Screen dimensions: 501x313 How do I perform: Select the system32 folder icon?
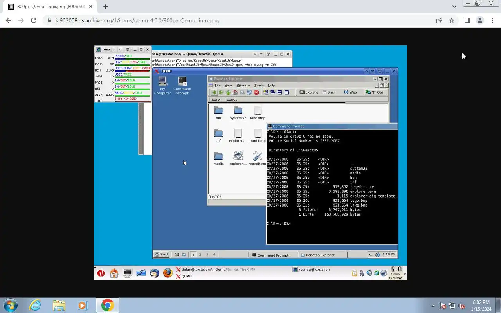(x=238, y=113)
